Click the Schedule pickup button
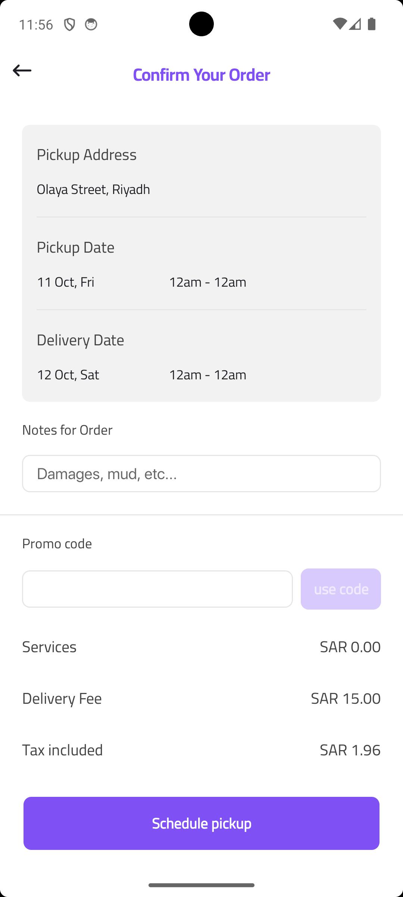 tap(201, 823)
